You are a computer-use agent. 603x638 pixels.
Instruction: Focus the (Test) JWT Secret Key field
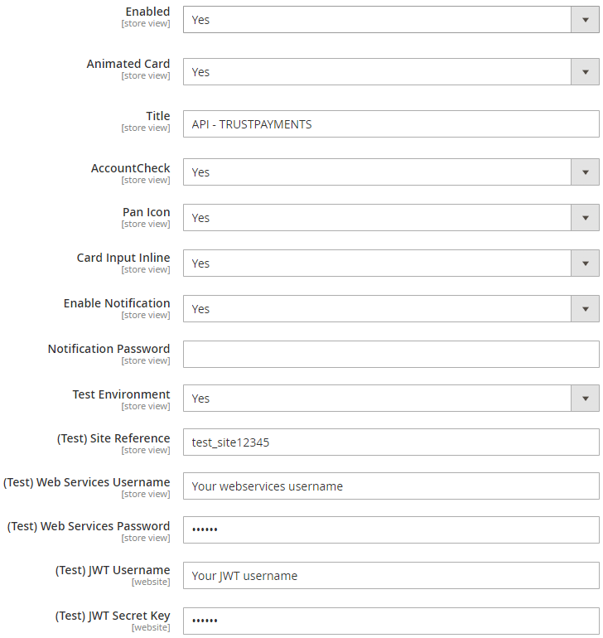(390, 621)
